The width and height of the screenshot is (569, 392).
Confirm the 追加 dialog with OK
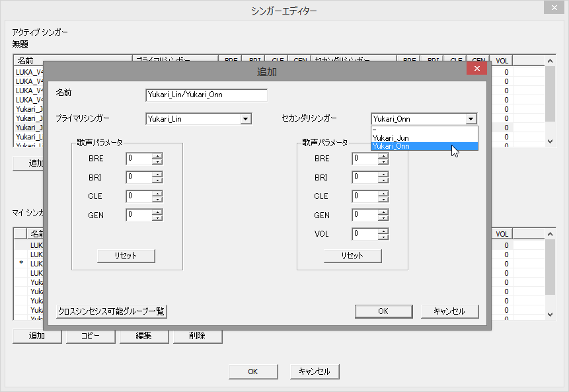tap(383, 311)
